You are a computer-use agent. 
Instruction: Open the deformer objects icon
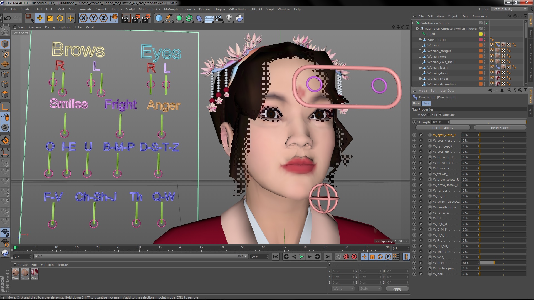[199, 18]
